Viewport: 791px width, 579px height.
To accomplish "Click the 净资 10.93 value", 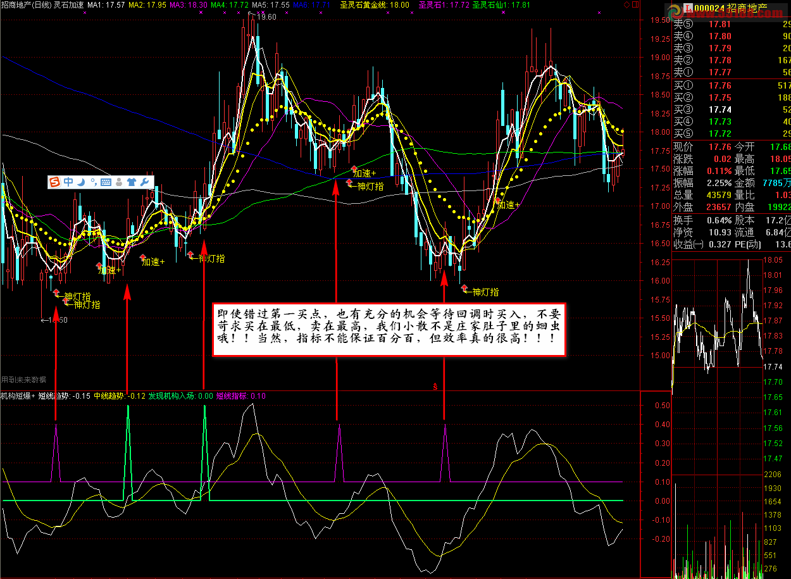I will click(x=719, y=232).
